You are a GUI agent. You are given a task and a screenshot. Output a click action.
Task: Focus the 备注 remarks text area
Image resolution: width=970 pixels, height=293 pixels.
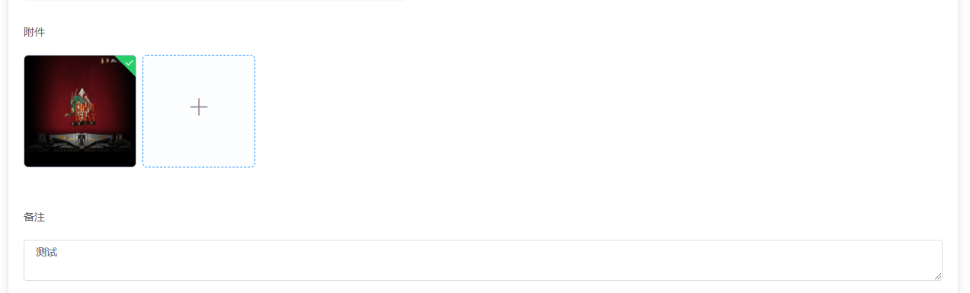click(x=483, y=260)
